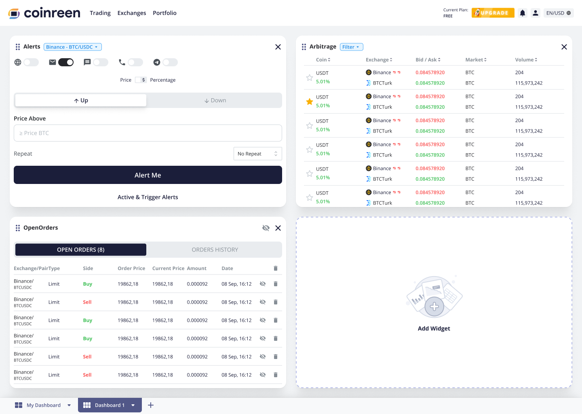
Task: Click the Price BTC input field
Action: pos(148,133)
